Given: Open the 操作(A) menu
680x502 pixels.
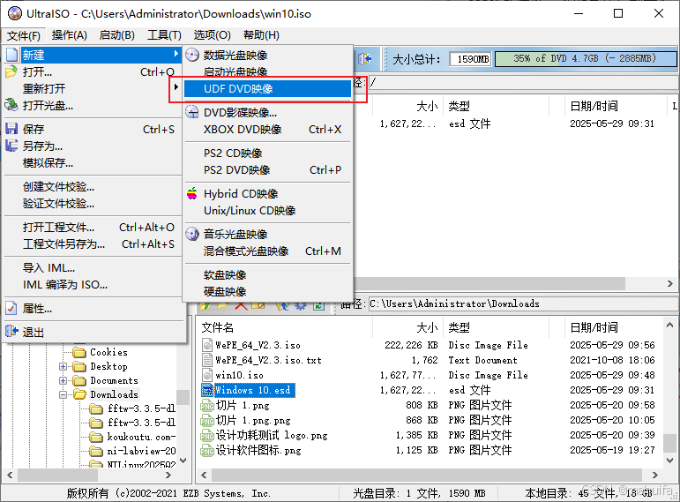Looking at the screenshot, I should 70,35.
